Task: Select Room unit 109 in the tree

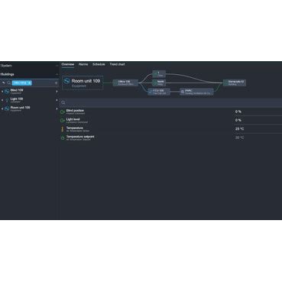Action: [29, 109]
